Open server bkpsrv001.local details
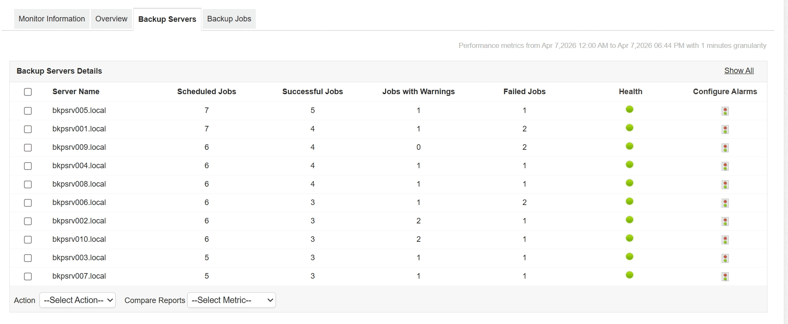This screenshot has height=324, width=788. (x=79, y=129)
